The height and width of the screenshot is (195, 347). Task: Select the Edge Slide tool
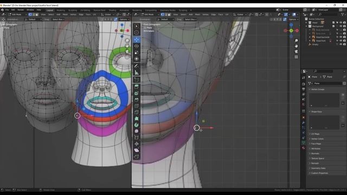tap(137, 138)
